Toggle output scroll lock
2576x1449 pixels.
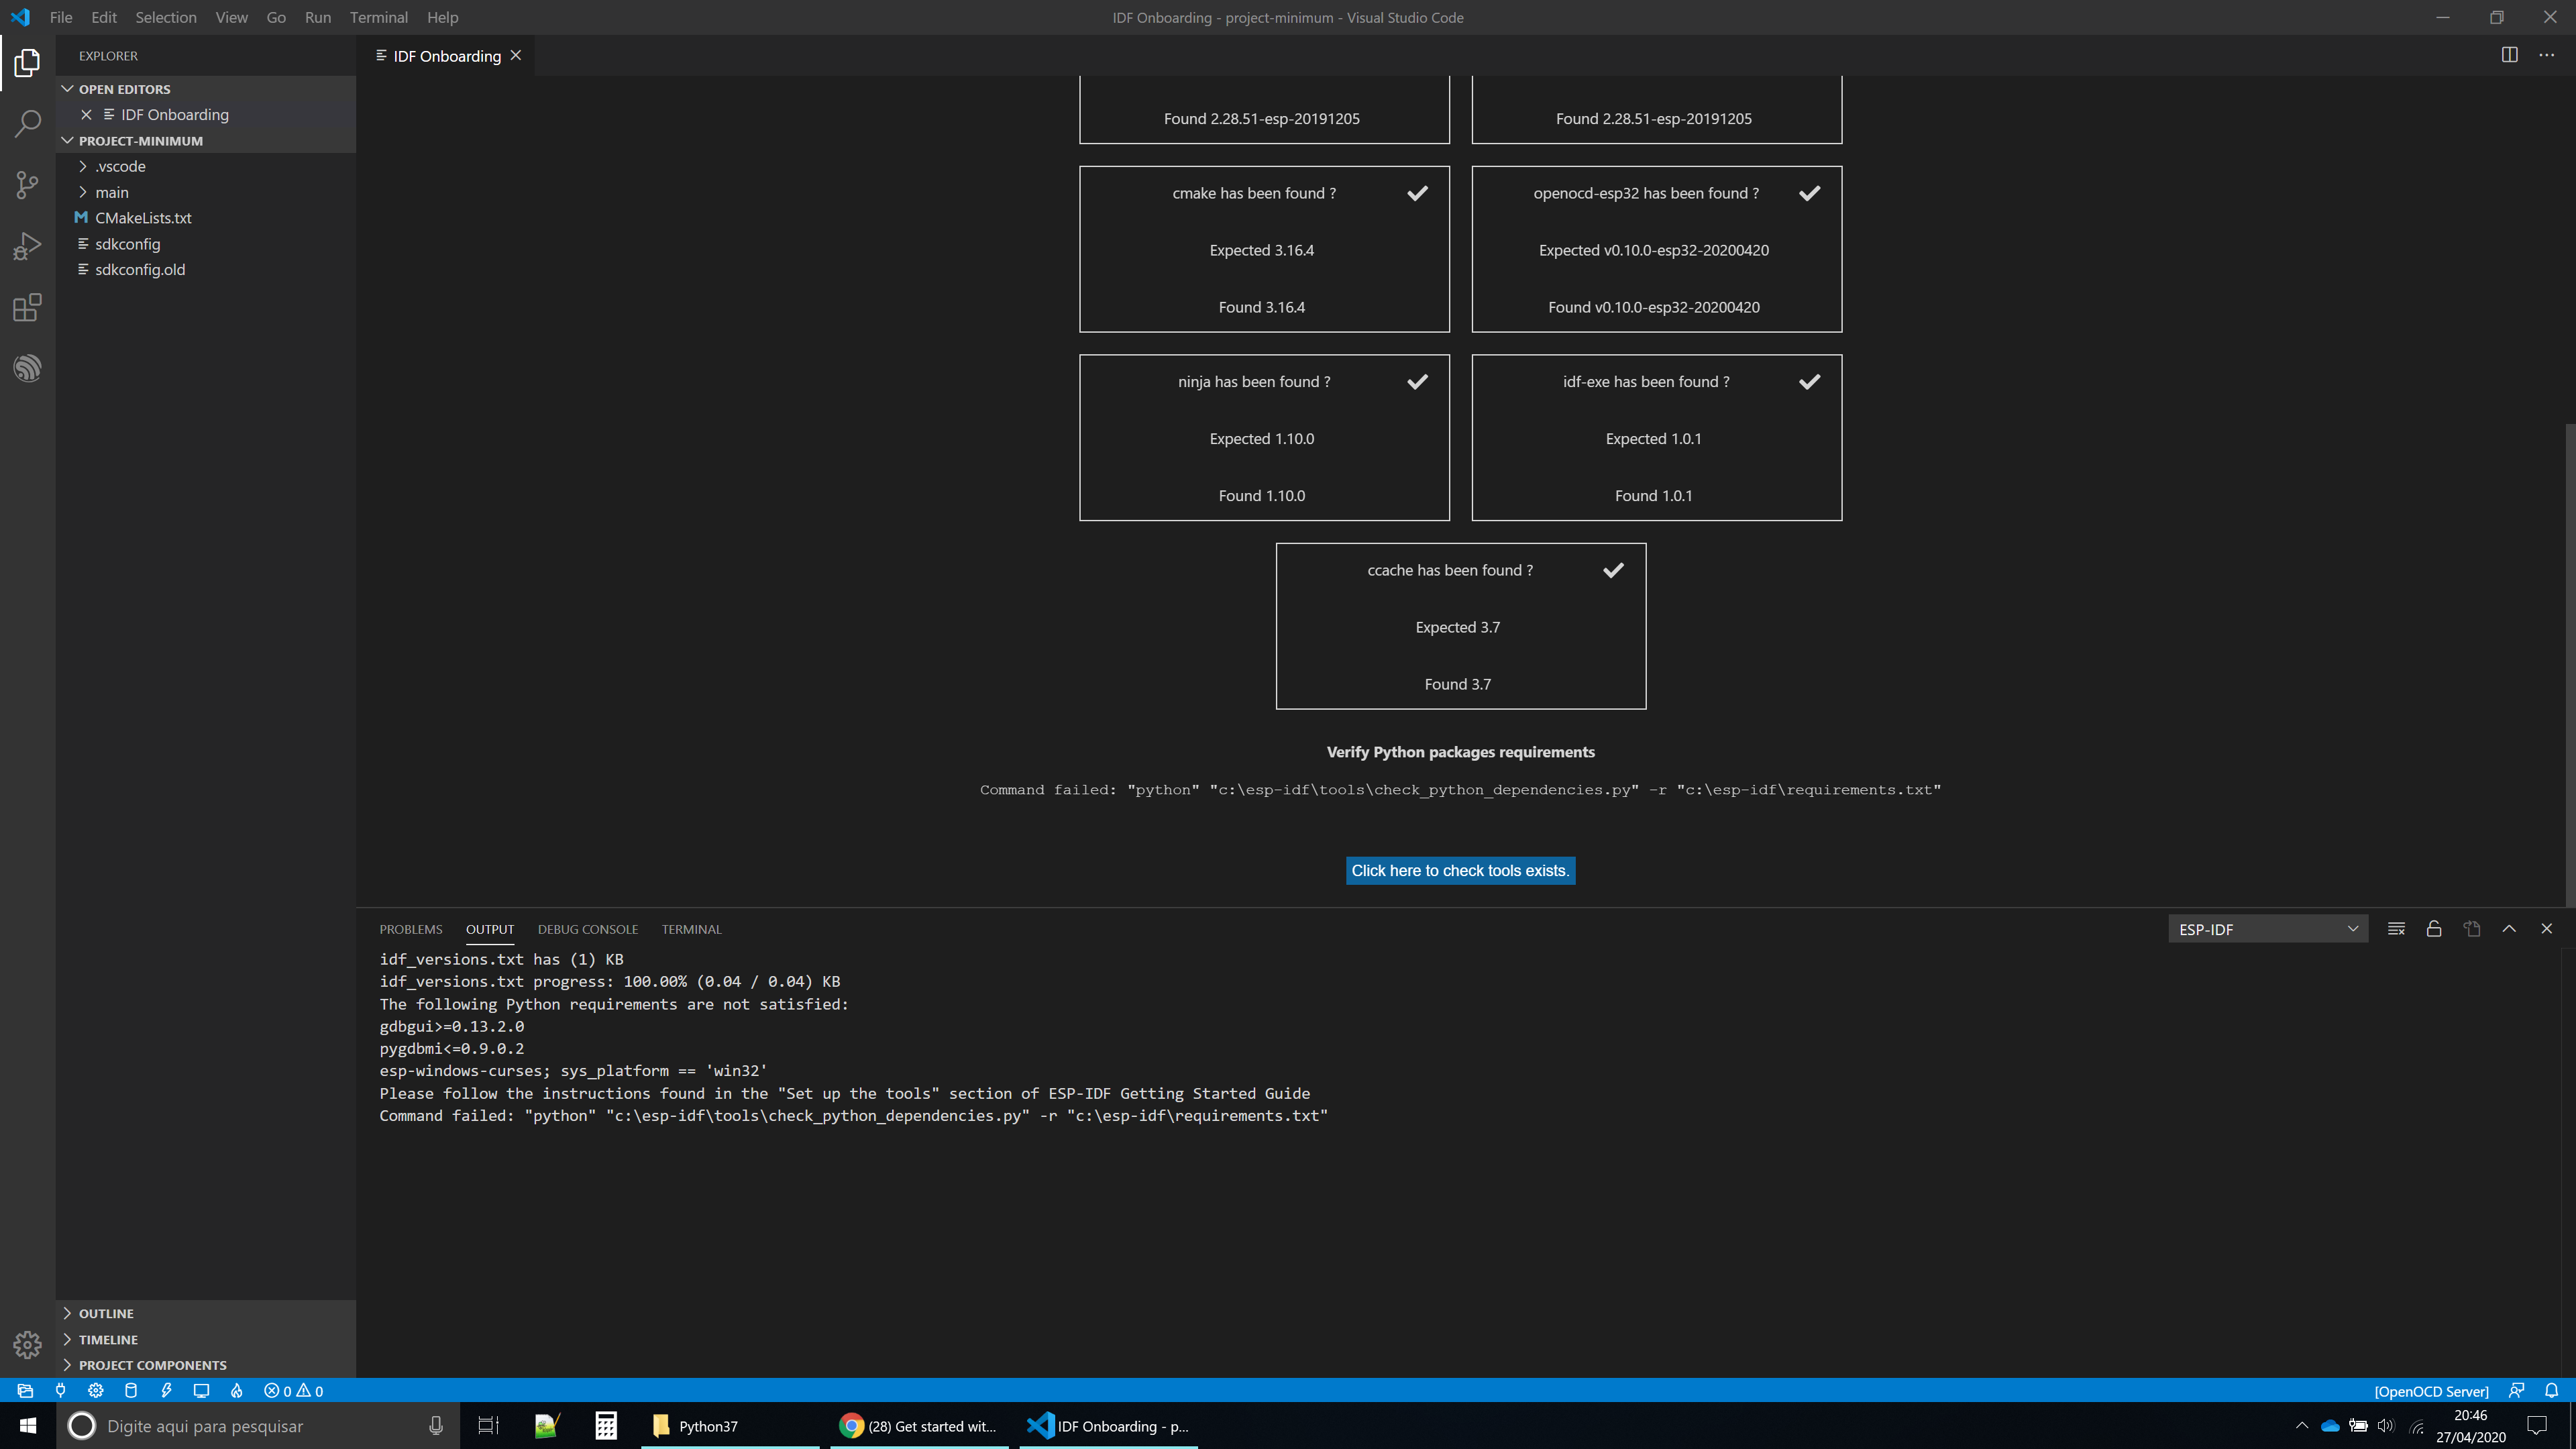[2434, 929]
